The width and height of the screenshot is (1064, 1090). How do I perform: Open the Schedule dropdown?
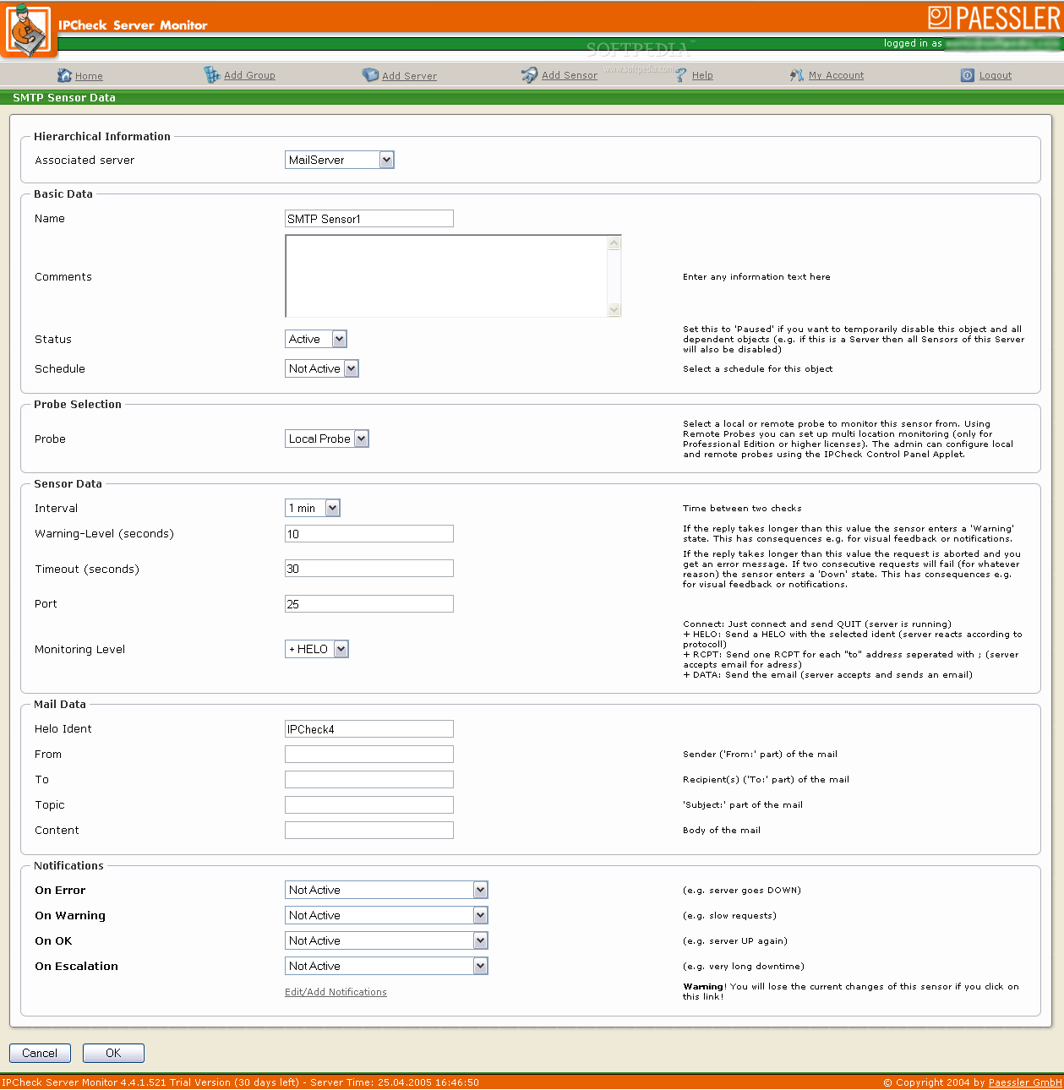point(322,368)
